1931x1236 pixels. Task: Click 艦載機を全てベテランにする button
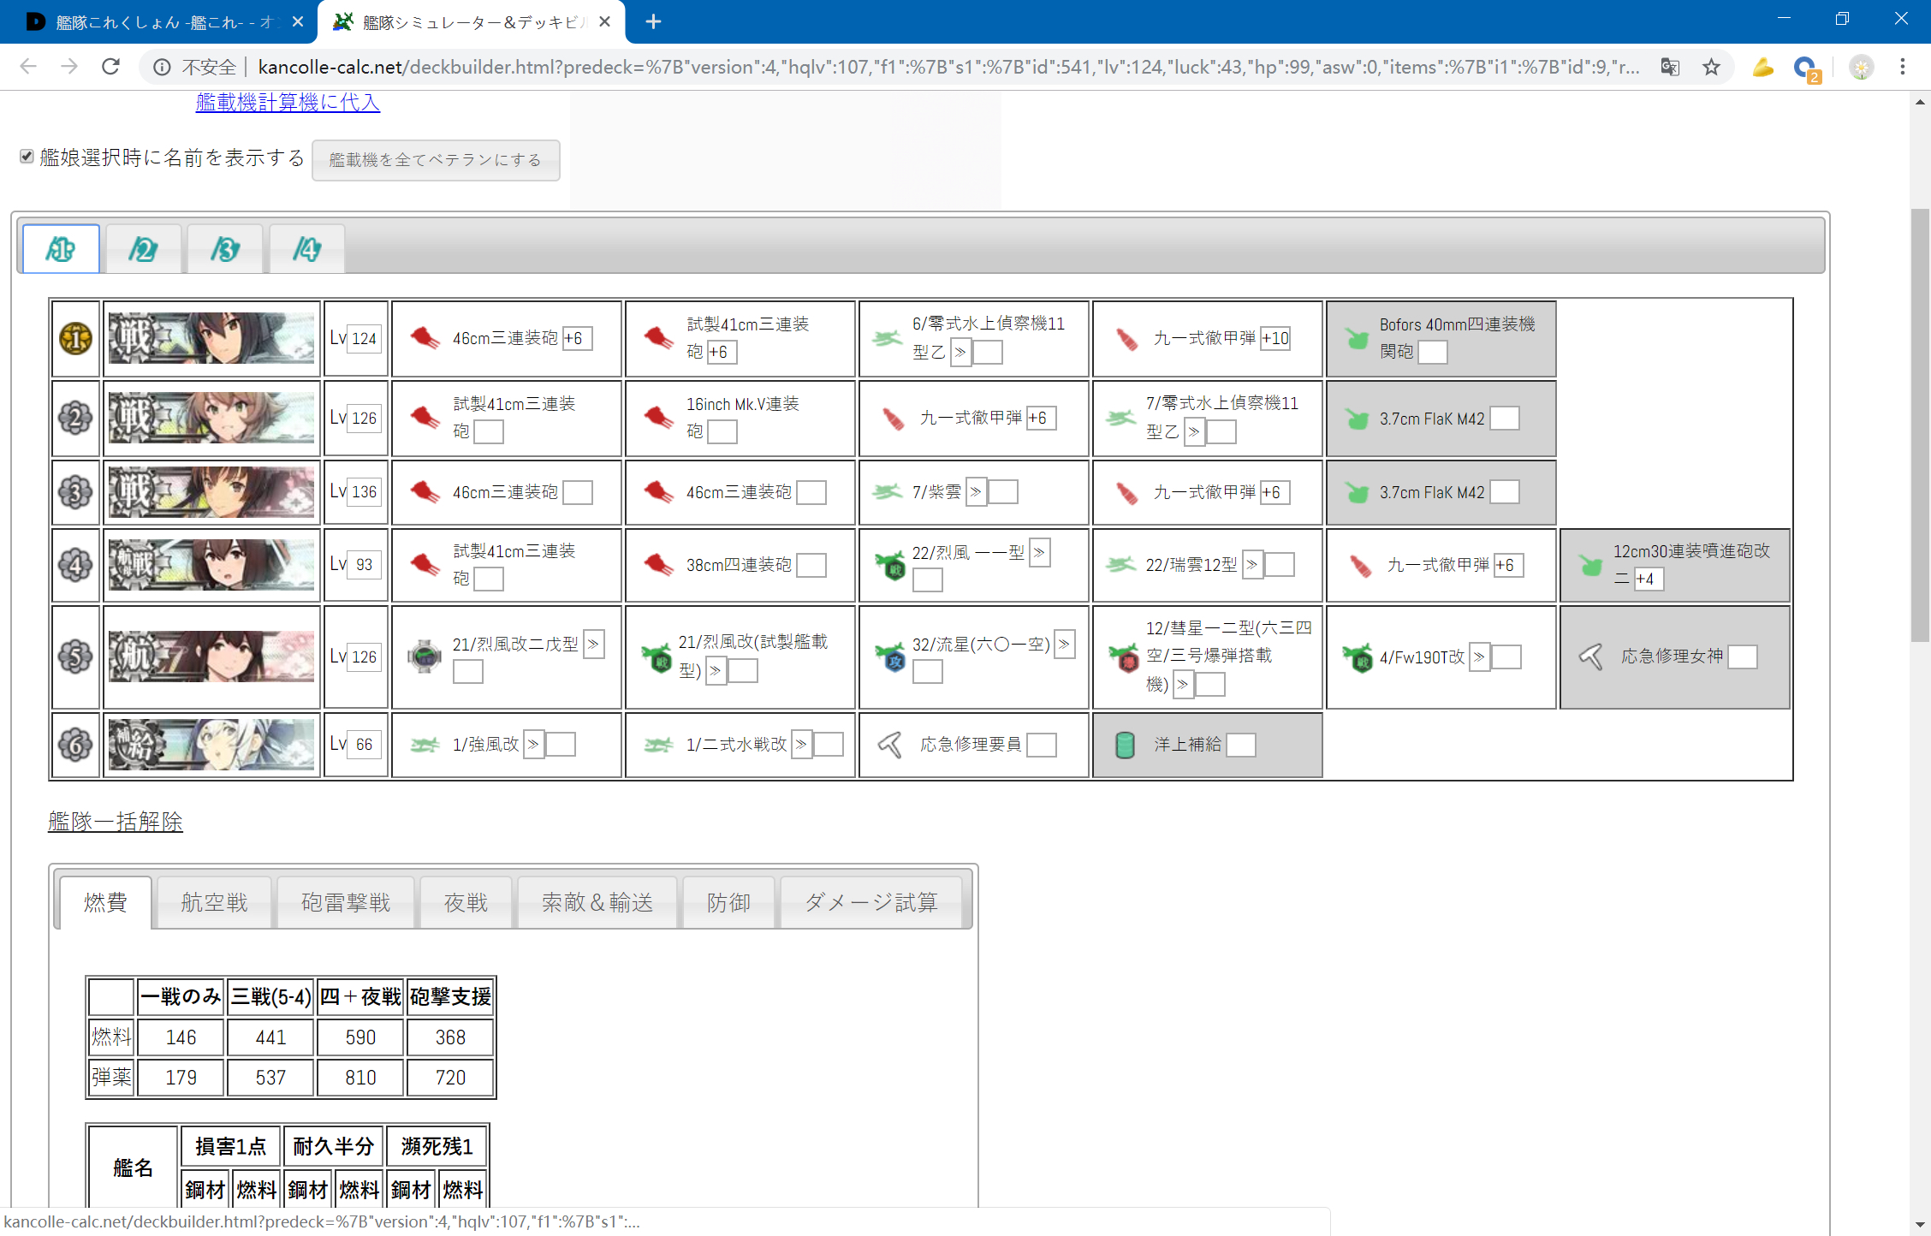[x=436, y=160]
